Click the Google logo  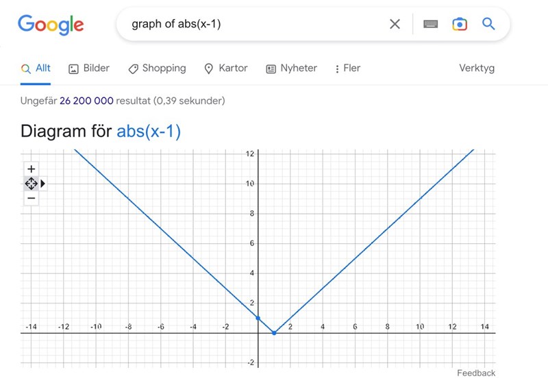coord(51,25)
